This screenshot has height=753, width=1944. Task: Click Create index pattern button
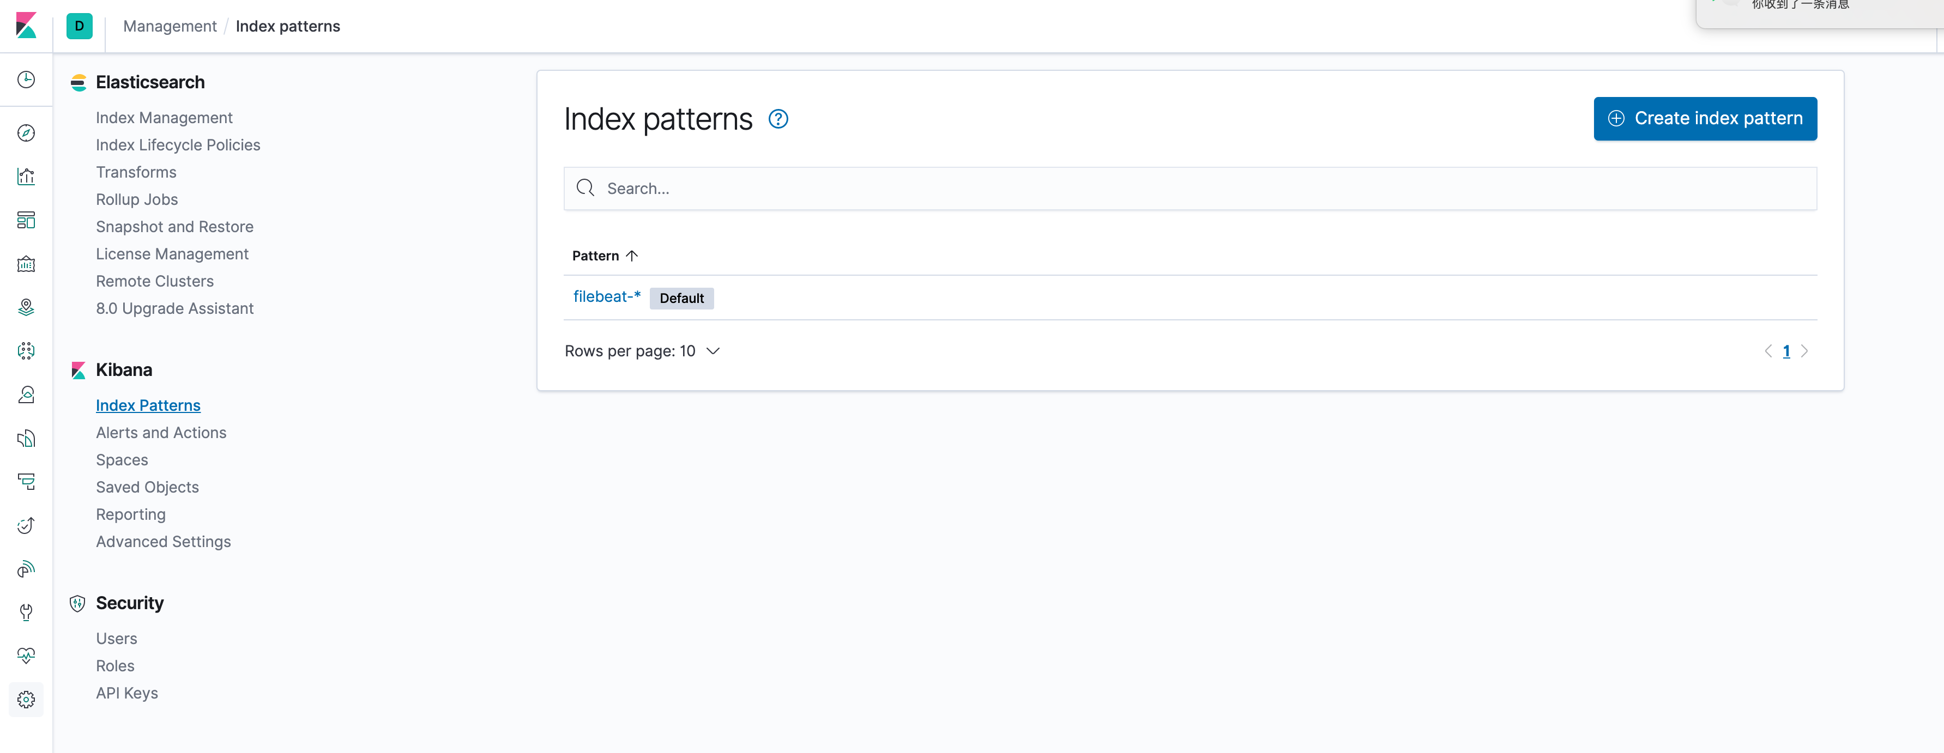click(1705, 118)
